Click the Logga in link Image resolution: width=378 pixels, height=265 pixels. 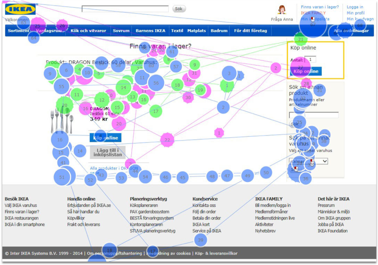(355, 7)
